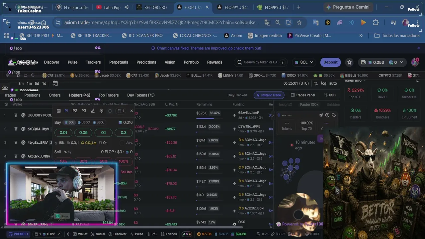Select the Faster100x bubble map source

coord(309,105)
